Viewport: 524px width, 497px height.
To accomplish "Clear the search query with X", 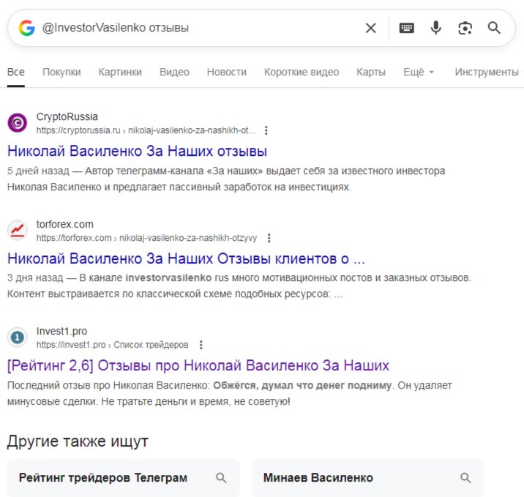I will (371, 28).
